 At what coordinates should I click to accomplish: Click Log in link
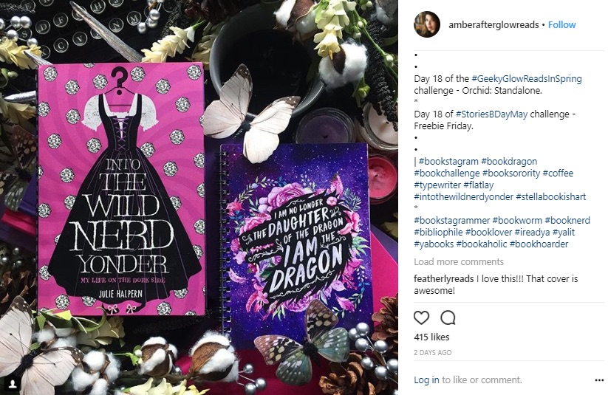[426, 380]
